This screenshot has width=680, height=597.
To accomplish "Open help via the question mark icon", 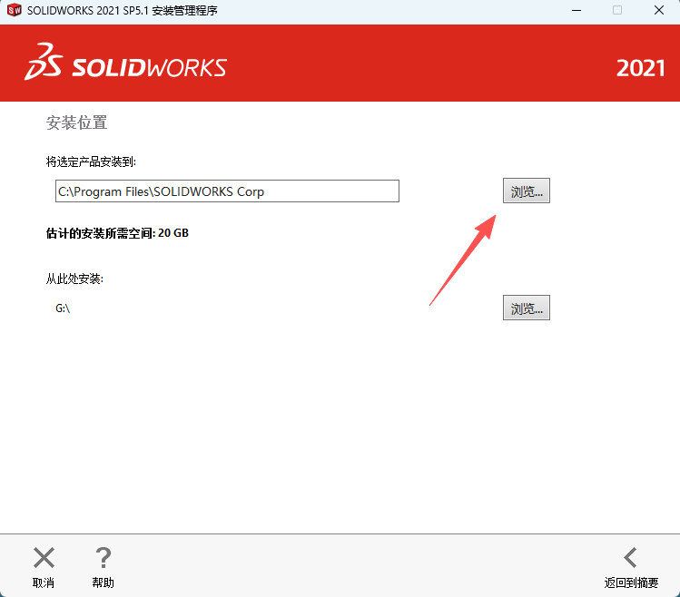I will (103, 558).
